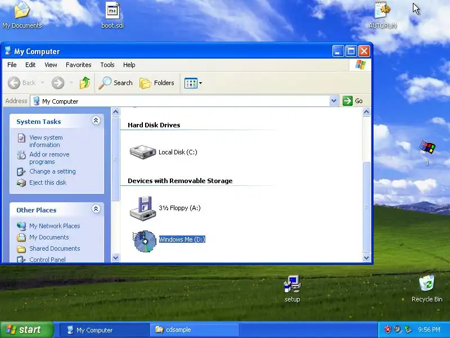Open the Help menu
This screenshot has width=450, height=338.
click(x=129, y=65)
